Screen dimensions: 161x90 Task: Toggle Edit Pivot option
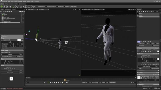(64, 7)
